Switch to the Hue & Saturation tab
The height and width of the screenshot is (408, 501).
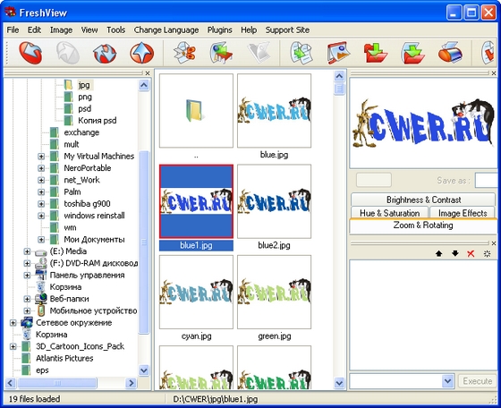pos(389,213)
